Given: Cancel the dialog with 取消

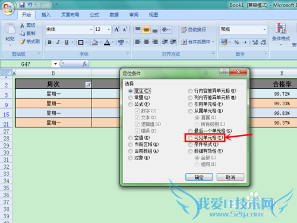Looking at the screenshot, I should 230,177.
